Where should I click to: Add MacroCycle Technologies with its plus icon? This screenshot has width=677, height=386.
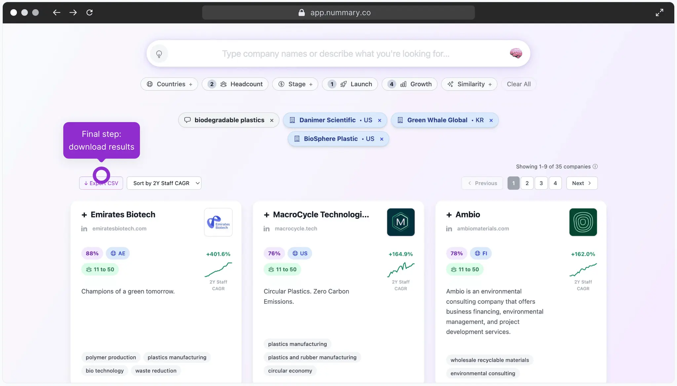pyautogui.click(x=266, y=215)
